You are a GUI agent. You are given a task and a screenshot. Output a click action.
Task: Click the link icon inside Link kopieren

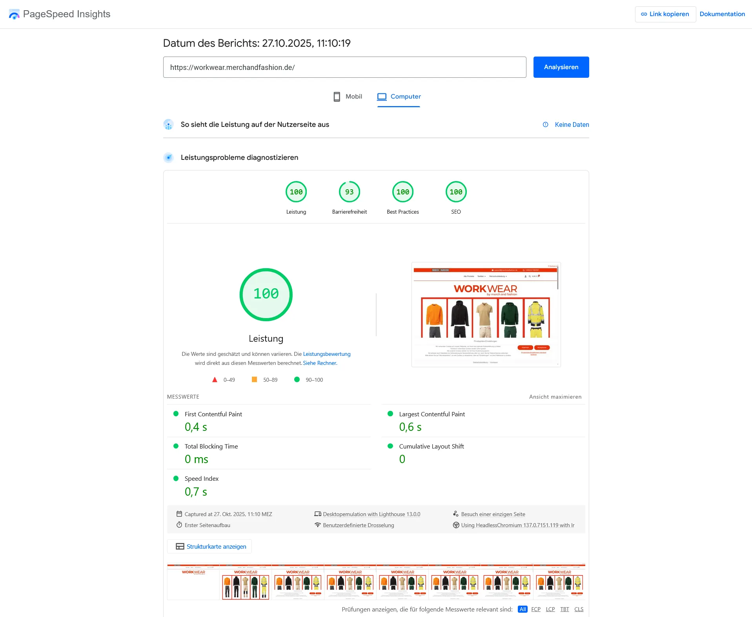644,14
